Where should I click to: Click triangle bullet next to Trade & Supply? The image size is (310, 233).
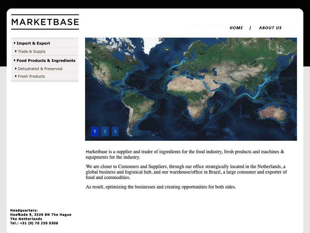pos(16,51)
